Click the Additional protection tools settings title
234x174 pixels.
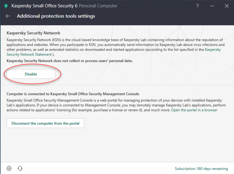click(56, 16)
